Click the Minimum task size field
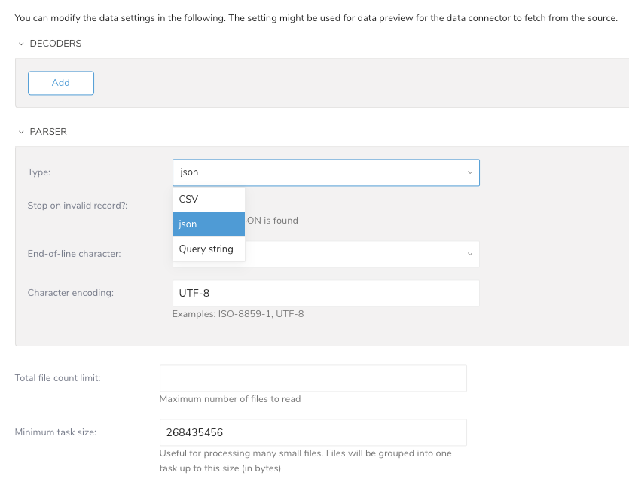629x491 pixels. pyautogui.click(x=313, y=432)
